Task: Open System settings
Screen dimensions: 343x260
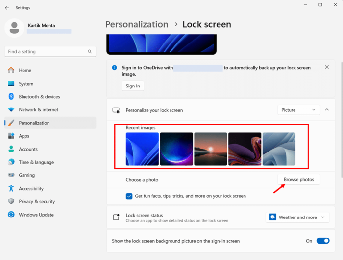Action: point(50,83)
